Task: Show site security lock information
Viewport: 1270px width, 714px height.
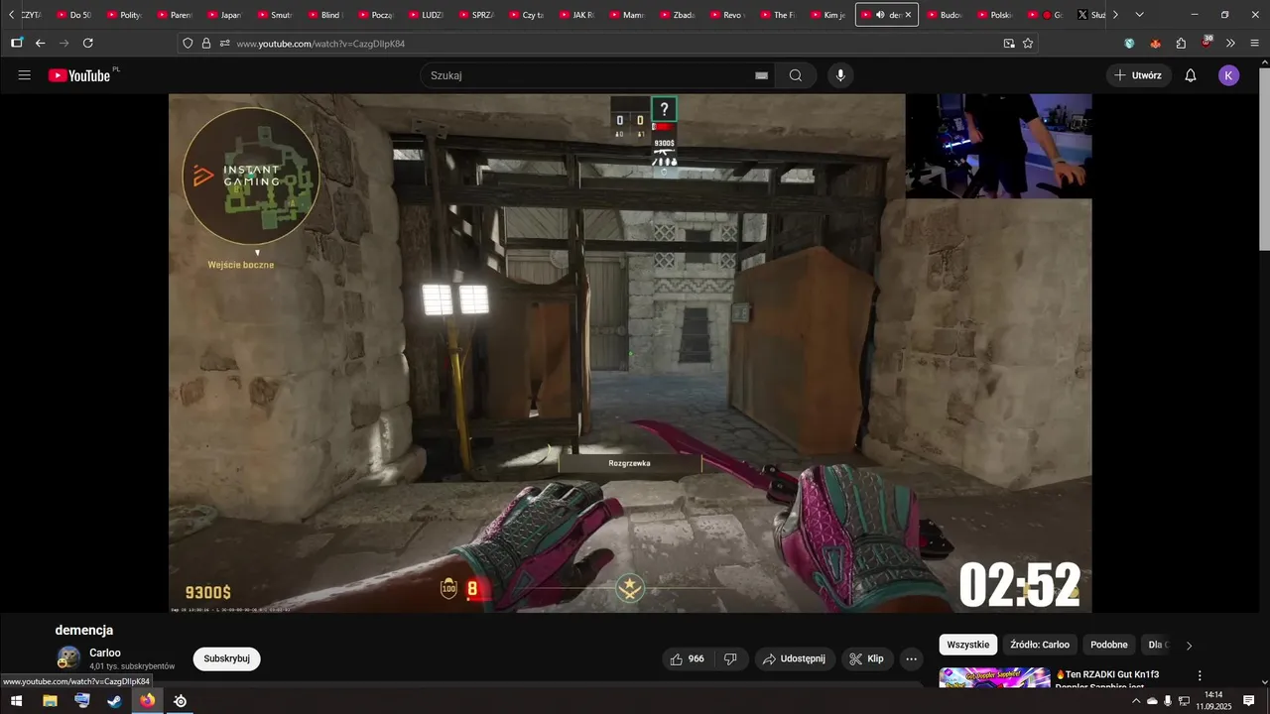Action: point(206,44)
